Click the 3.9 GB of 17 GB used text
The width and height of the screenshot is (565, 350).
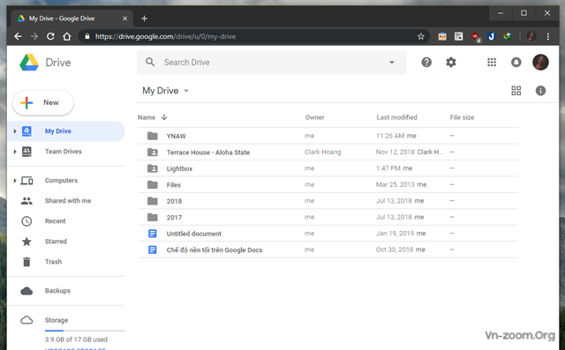click(76, 339)
